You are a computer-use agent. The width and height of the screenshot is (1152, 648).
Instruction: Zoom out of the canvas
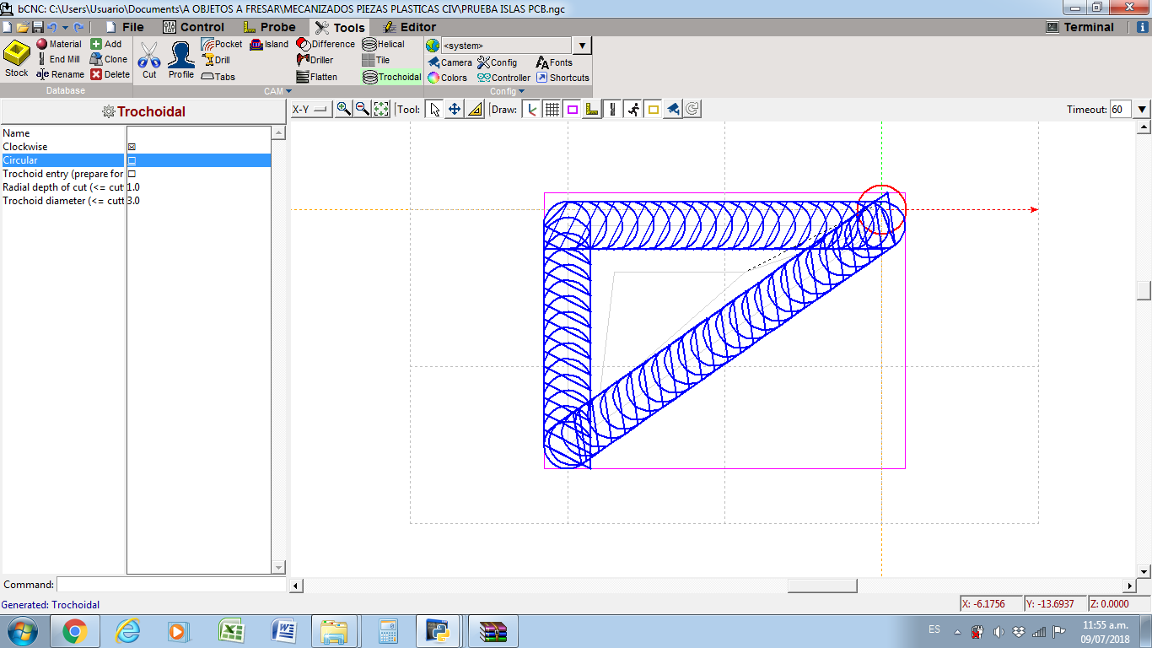(x=362, y=109)
